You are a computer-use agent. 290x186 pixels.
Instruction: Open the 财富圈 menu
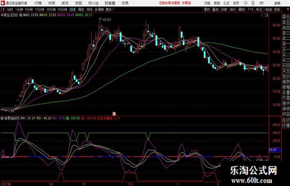point(110,3)
